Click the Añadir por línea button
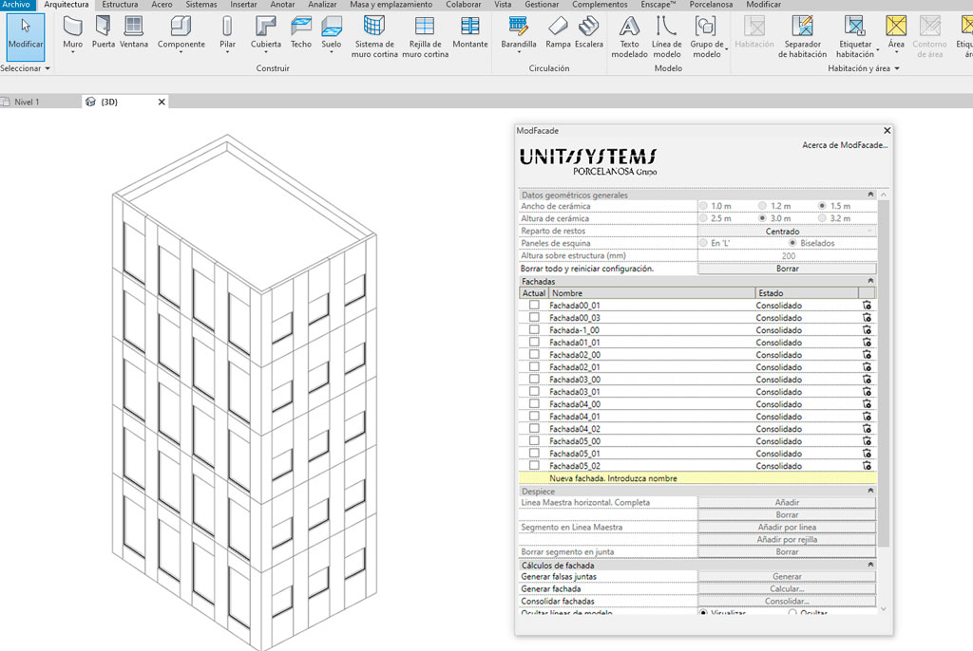The height and width of the screenshot is (651, 973). (787, 527)
